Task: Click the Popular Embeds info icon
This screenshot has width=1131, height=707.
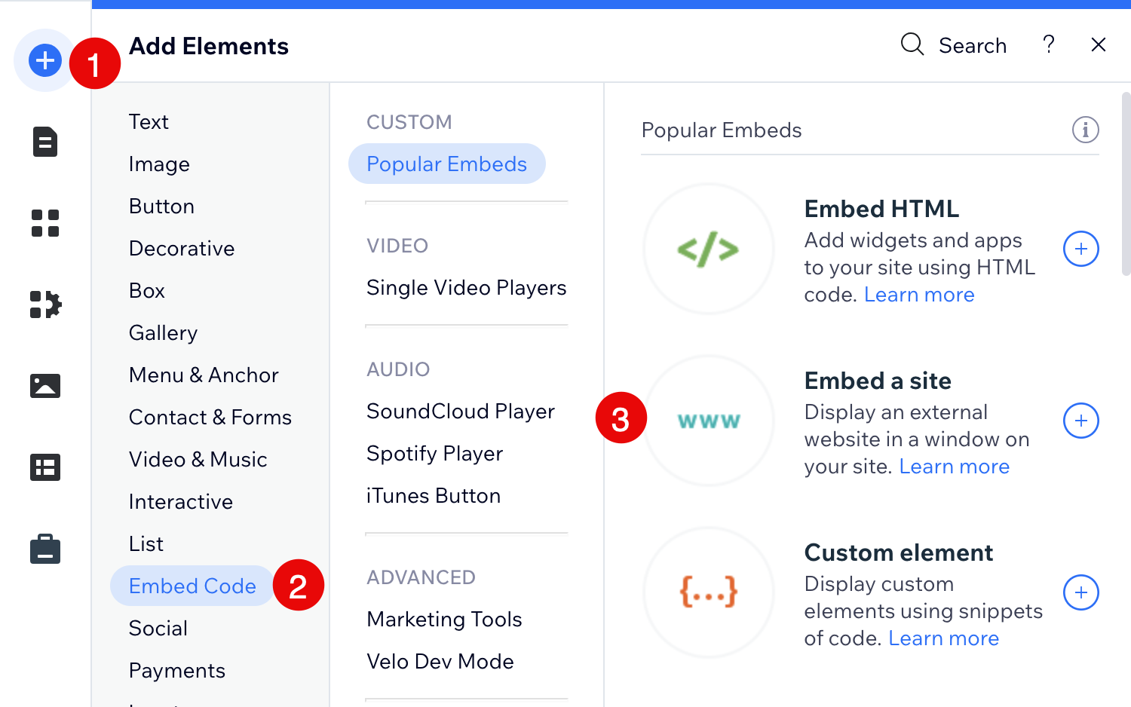Action: click(x=1086, y=130)
